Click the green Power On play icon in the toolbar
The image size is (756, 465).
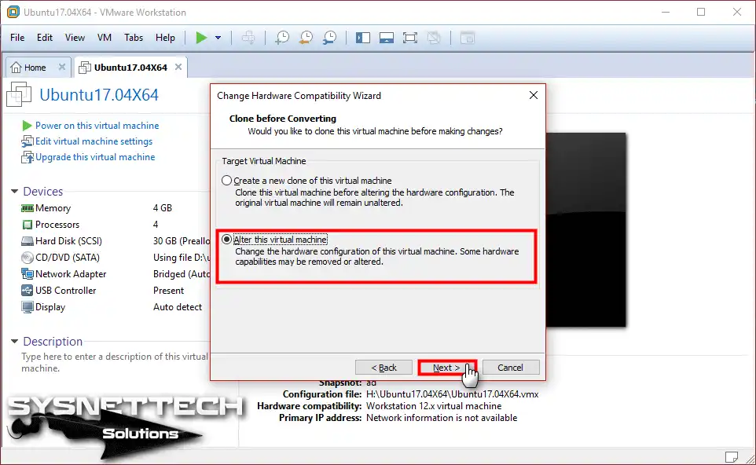(201, 38)
